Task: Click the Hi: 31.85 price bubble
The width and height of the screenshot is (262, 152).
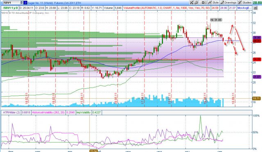Action: pos(216,20)
